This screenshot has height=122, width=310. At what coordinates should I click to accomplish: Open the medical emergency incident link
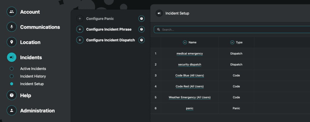pyautogui.click(x=190, y=54)
